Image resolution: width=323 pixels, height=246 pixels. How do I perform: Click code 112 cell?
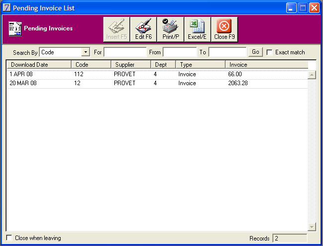point(79,74)
